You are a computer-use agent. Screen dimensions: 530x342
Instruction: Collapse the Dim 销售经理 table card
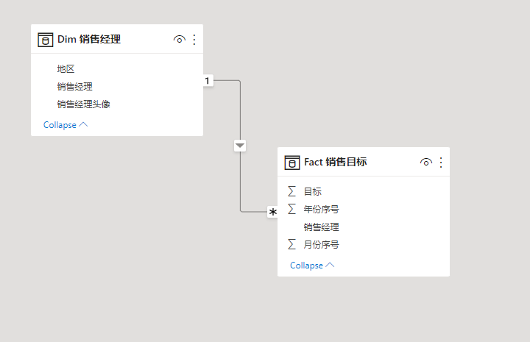[65, 125]
